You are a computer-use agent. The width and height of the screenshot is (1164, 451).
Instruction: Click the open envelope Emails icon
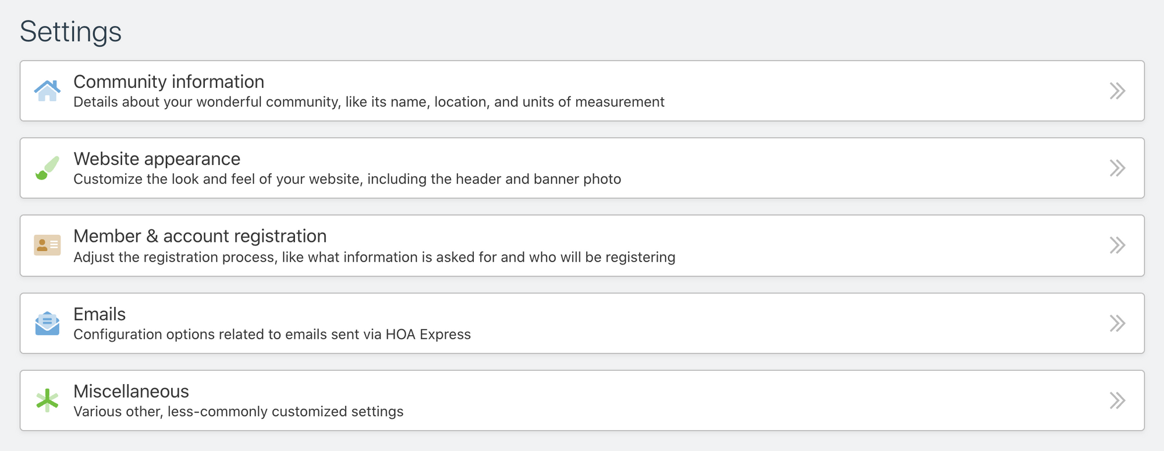tap(48, 323)
